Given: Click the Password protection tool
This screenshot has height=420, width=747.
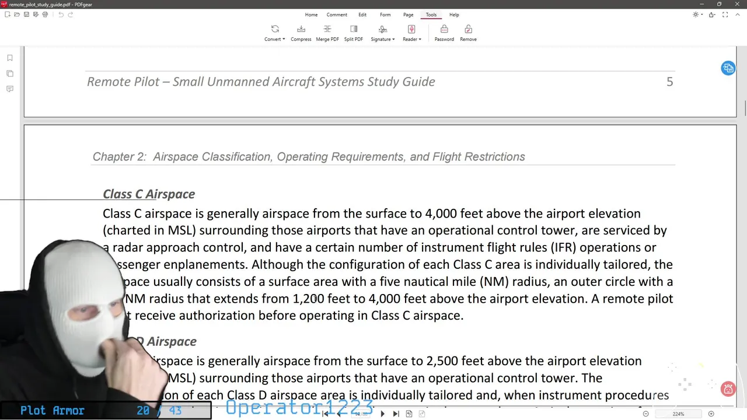Looking at the screenshot, I should (x=444, y=33).
